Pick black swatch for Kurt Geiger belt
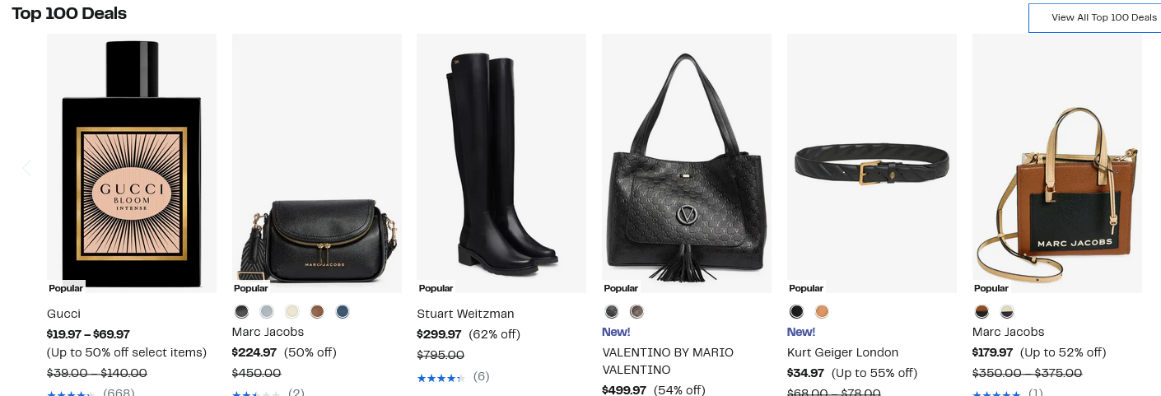Viewport: 1161px width, 396px height. point(796,311)
